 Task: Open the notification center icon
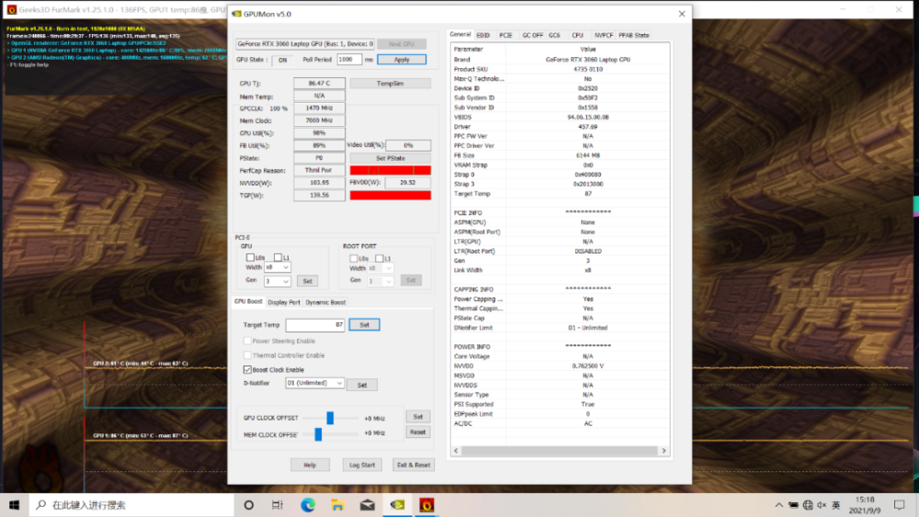coord(900,505)
